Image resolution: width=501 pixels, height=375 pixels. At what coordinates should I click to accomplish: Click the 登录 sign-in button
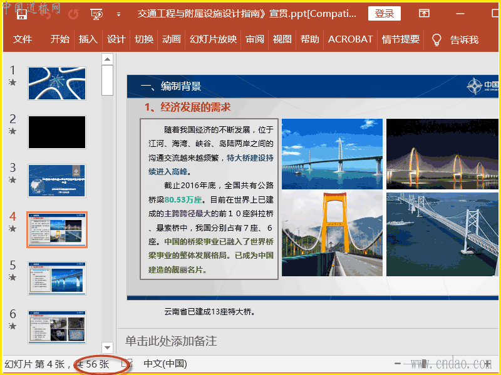pyautogui.click(x=384, y=13)
